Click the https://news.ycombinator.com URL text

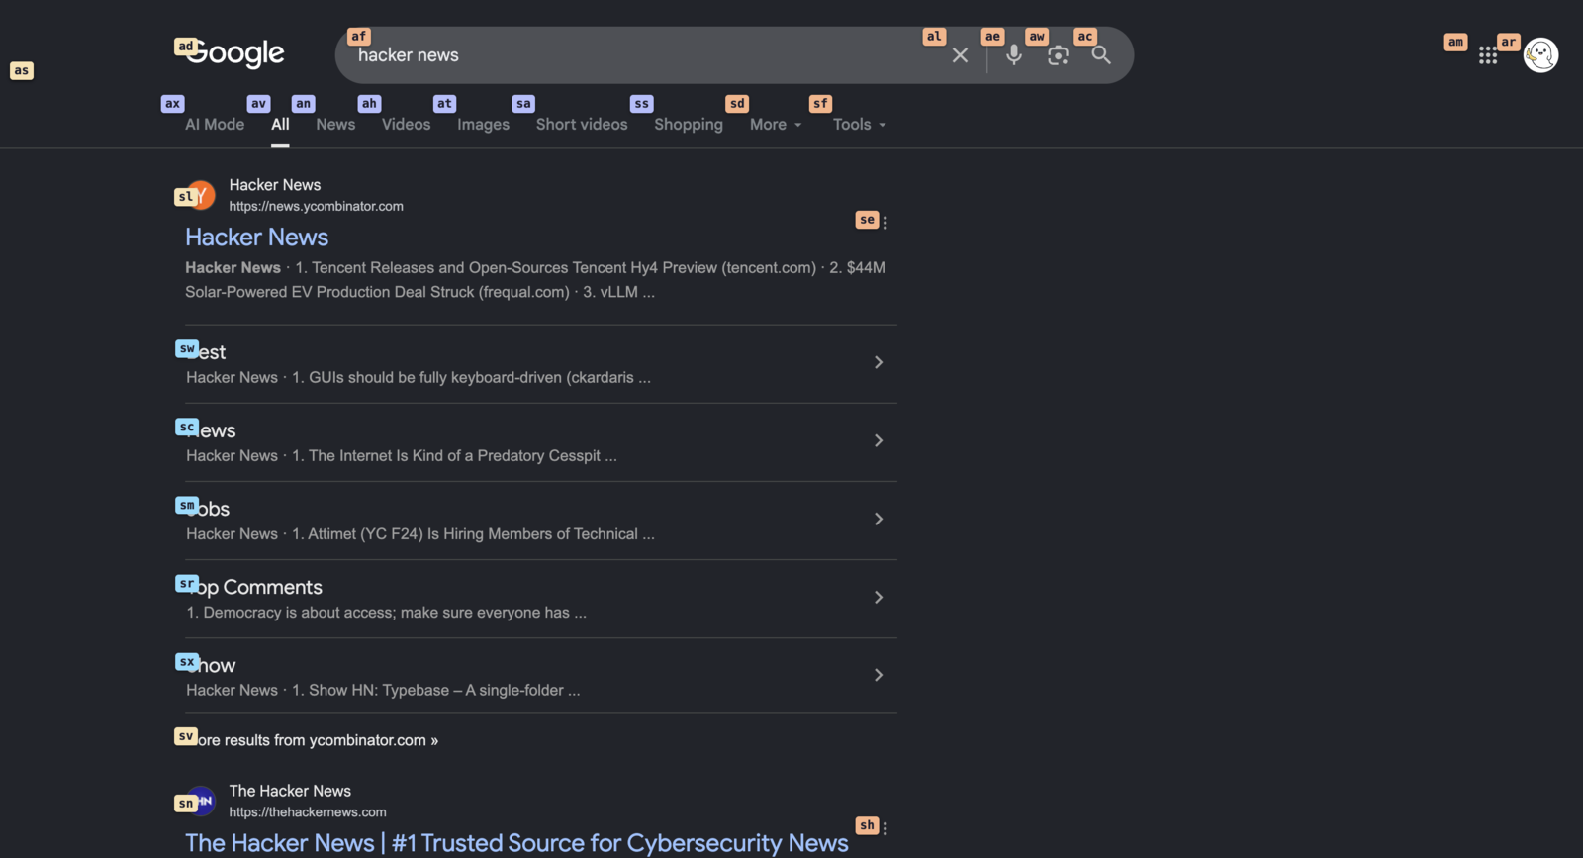click(x=316, y=207)
